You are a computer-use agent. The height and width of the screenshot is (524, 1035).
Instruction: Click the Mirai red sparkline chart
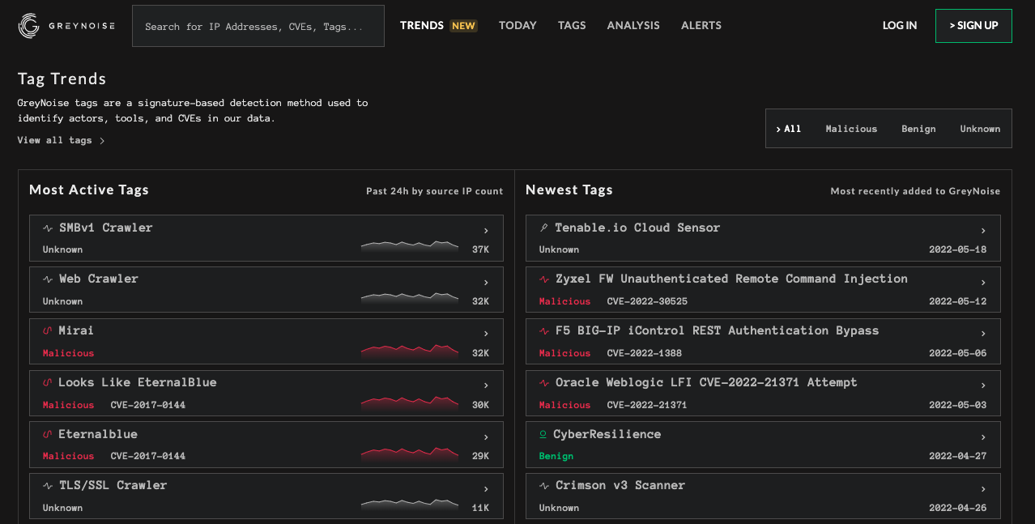(410, 350)
